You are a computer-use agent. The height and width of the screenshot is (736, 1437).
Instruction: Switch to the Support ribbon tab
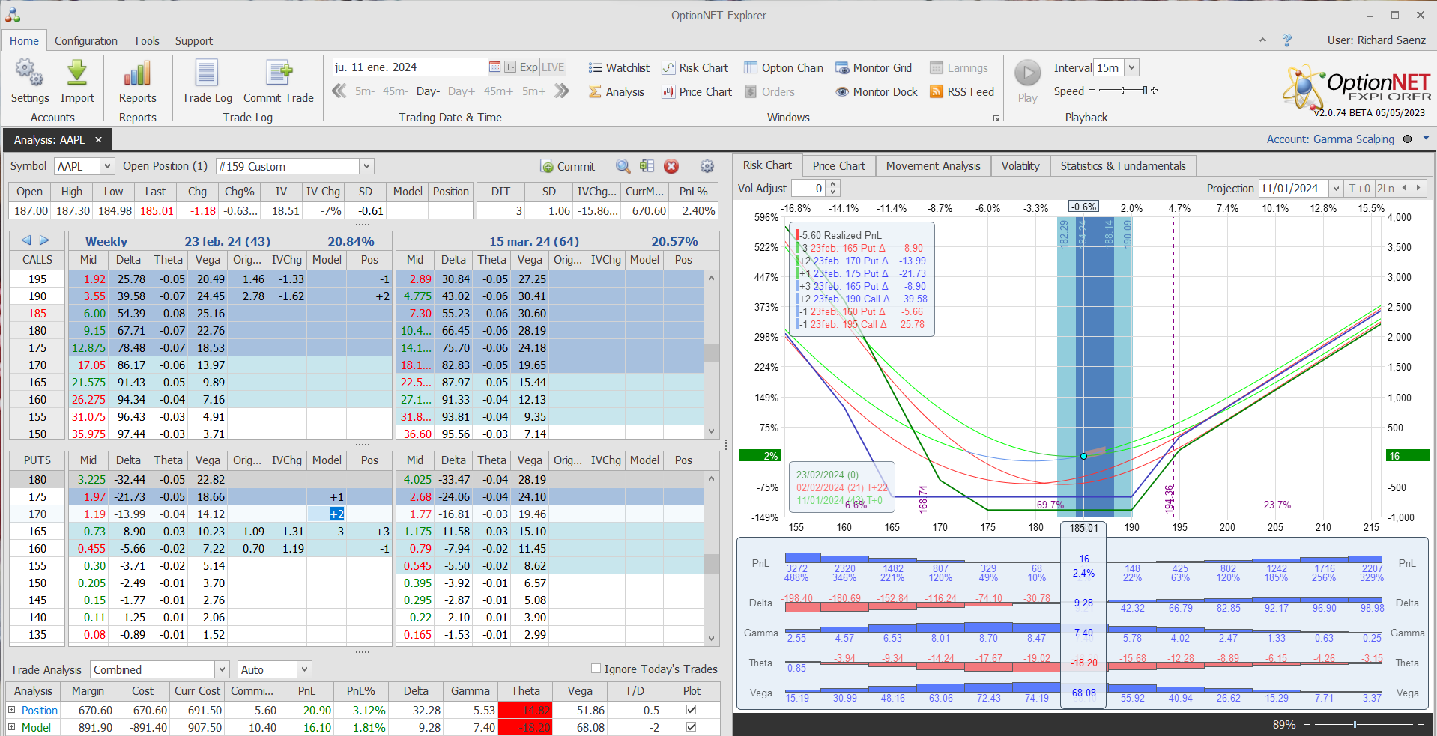point(194,41)
